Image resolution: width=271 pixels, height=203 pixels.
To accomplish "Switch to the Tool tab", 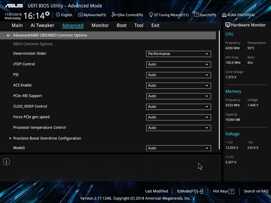I will point(139,25).
